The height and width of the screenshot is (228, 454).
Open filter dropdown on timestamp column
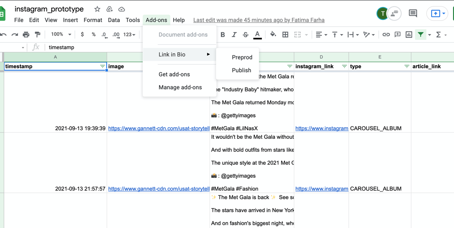click(x=102, y=67)
